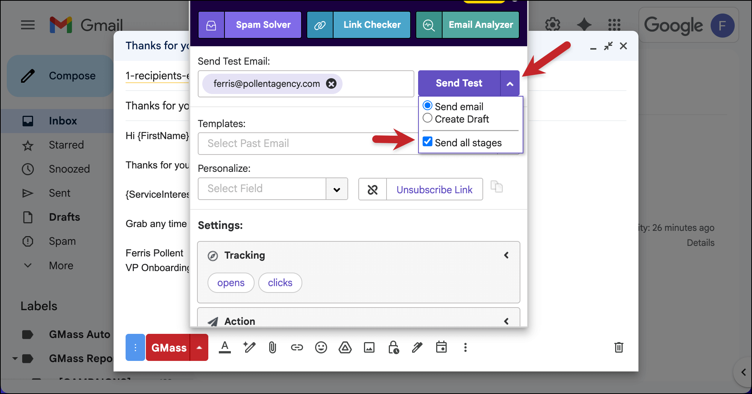The image size is (752, 394).
Task: Expand the Tracking settings section
Action: pos(506,255)
